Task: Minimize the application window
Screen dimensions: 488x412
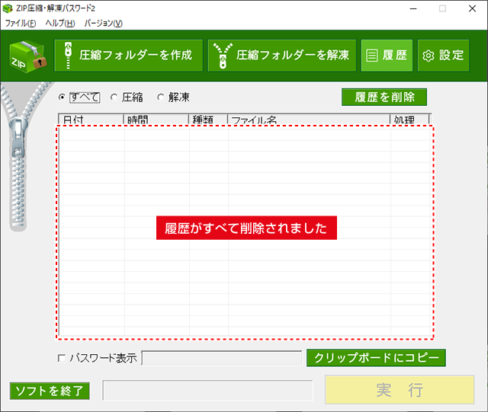Action: pos(413,8)
